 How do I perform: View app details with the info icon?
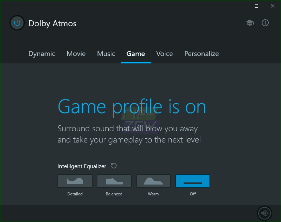[x=265, y=23]
